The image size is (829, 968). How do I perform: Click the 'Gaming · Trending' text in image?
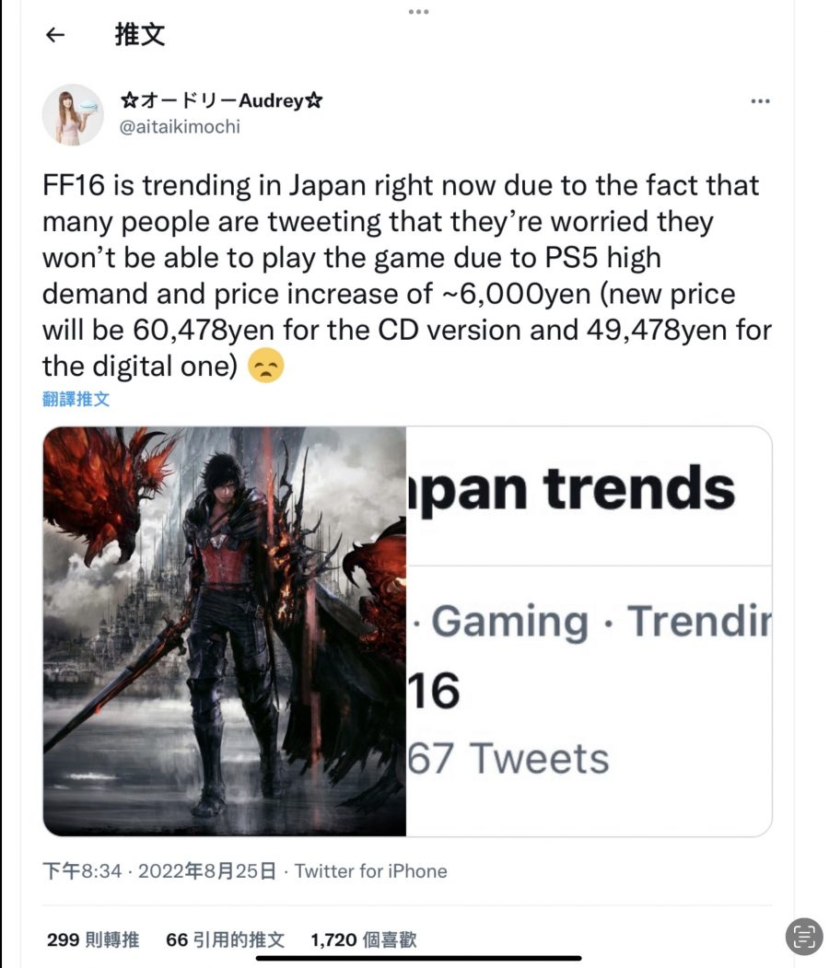click(x=593, y=621)
